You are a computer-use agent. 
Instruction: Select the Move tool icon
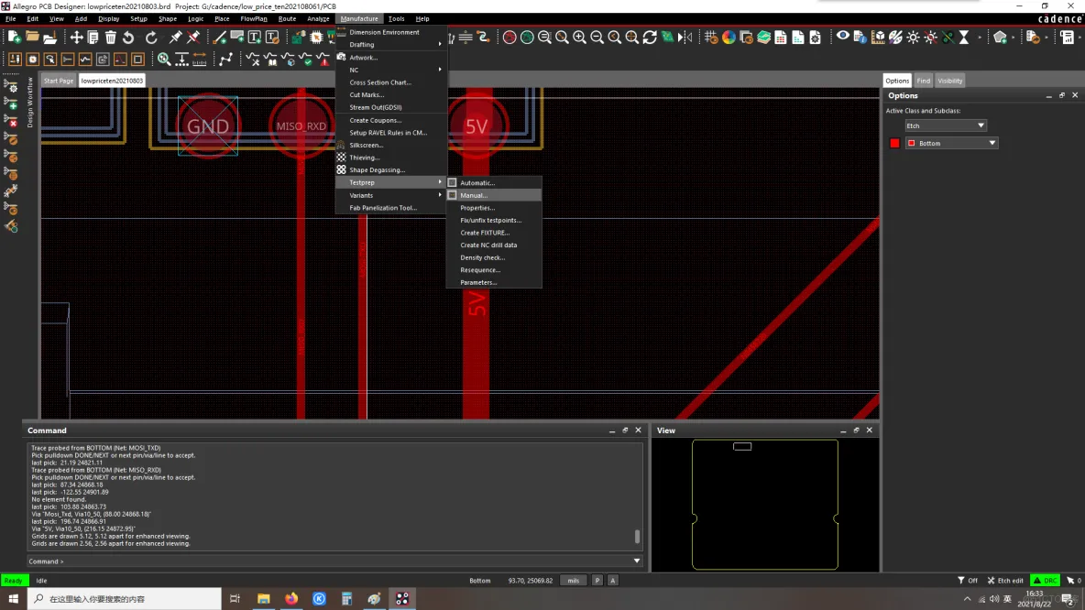tap(76, 38)
